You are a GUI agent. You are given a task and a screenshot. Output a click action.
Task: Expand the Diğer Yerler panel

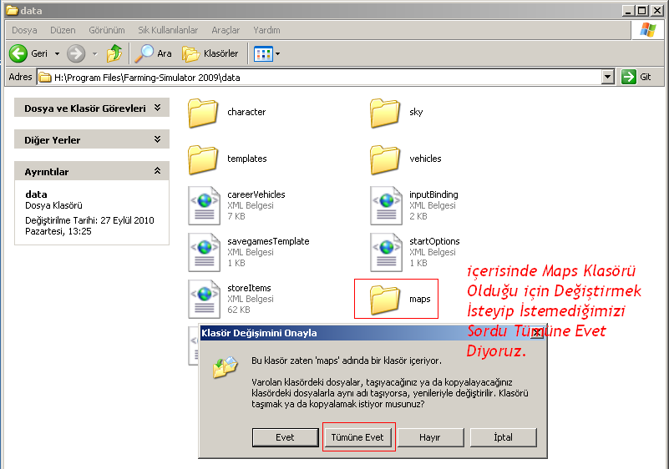tap(157, 139)
